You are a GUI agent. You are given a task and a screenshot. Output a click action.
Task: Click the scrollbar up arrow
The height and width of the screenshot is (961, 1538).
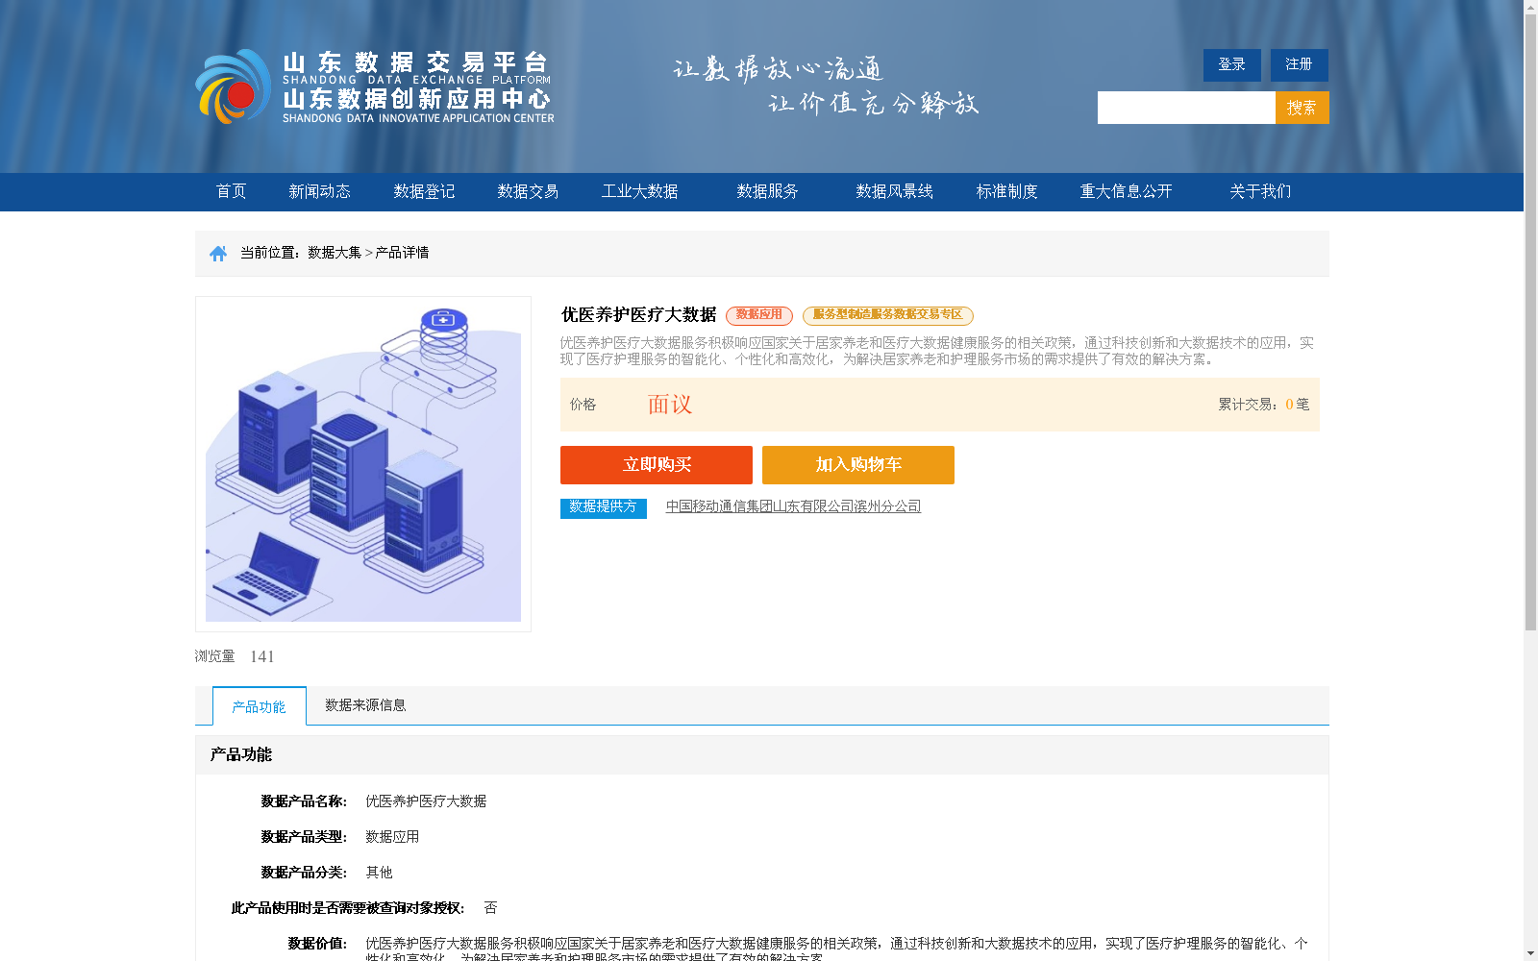tap(1530, 7)
